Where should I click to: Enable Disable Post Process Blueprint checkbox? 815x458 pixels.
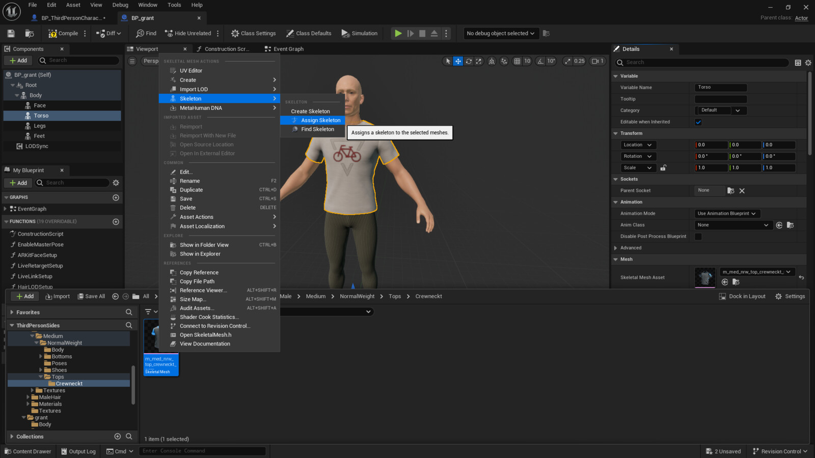click(698, 237)
